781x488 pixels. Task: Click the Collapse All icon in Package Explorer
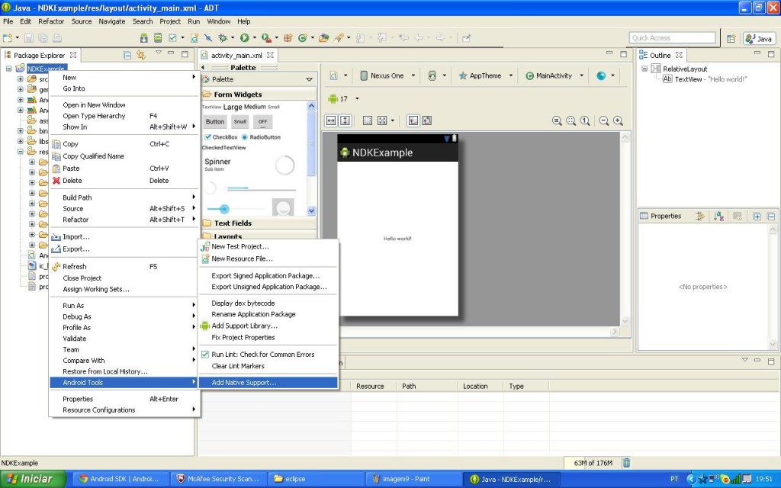pos(127,55)
